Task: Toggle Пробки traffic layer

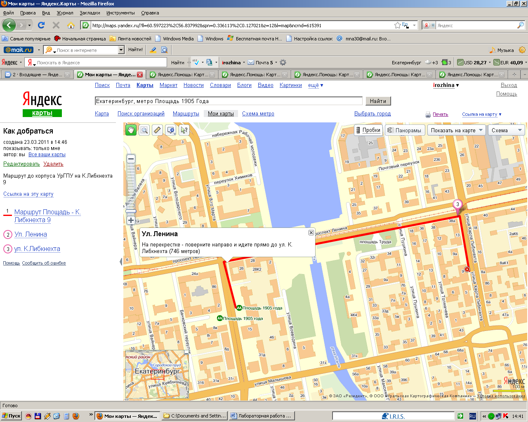Action: coord(368,130)
